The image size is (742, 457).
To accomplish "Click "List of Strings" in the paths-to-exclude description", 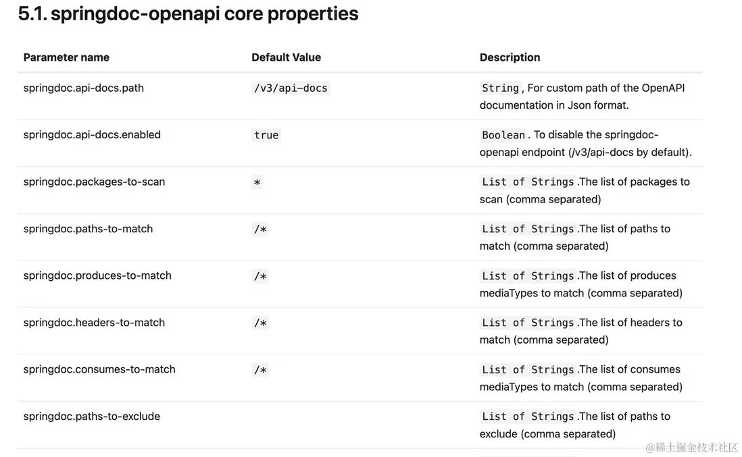I will (x=528, y=416).
